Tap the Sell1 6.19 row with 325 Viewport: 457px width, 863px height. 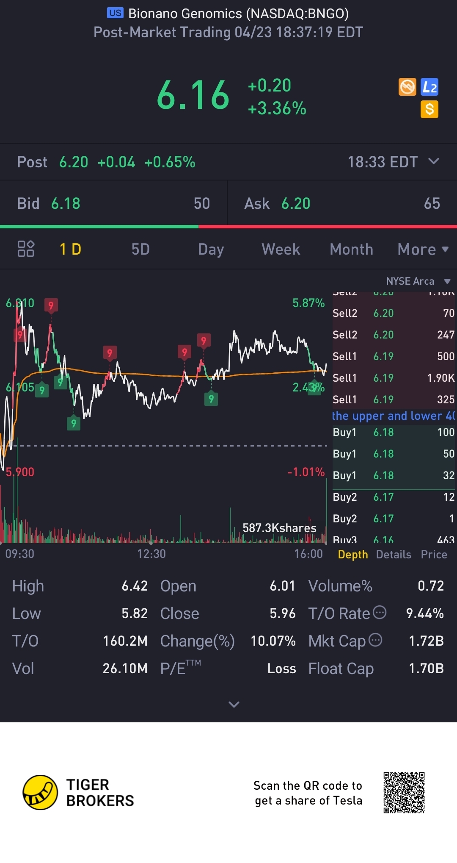coord(394,400)
